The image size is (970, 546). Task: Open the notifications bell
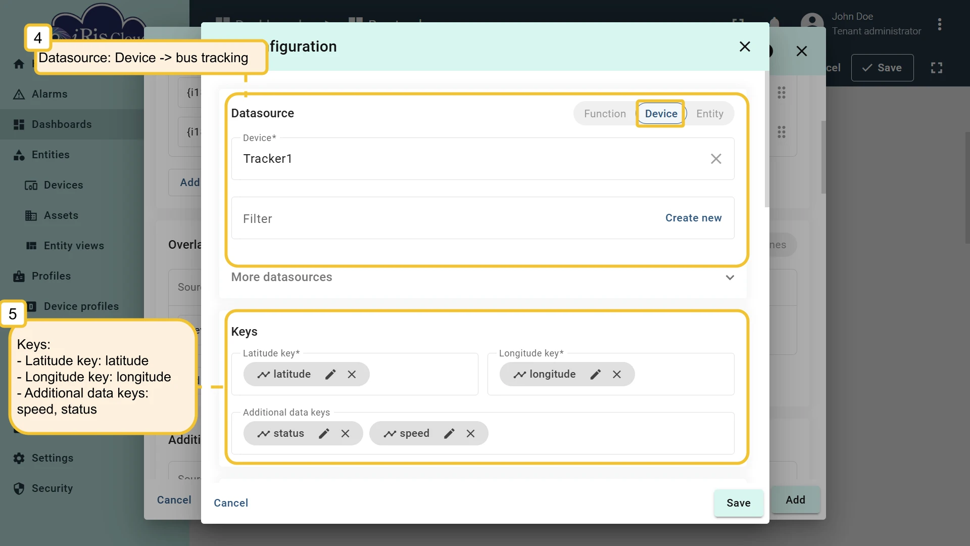click(774, 22)
